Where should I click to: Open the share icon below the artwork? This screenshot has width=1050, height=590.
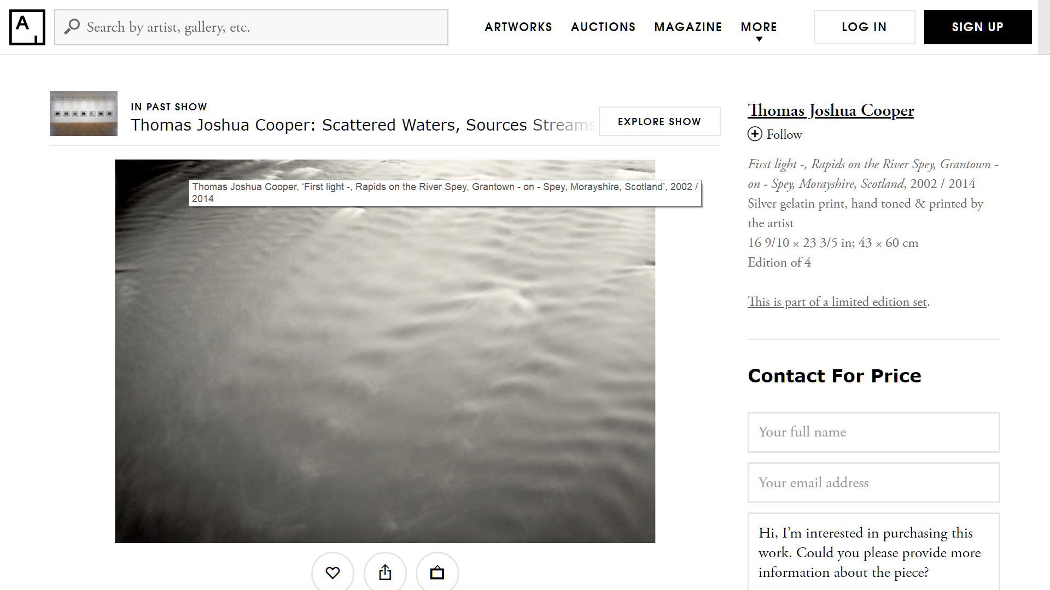tap(385, 573)
